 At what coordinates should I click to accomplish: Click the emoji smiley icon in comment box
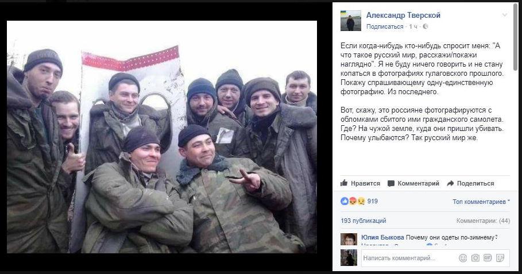pos(462,258)
